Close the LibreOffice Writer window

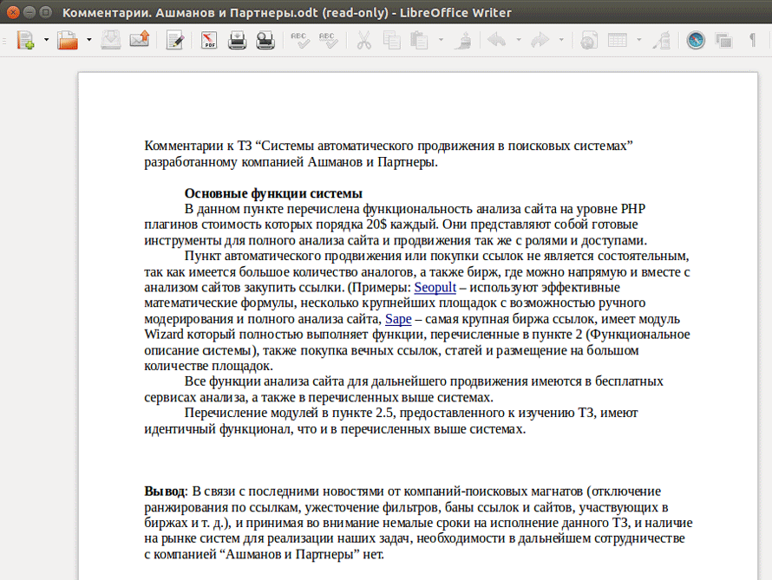point(13,12)
